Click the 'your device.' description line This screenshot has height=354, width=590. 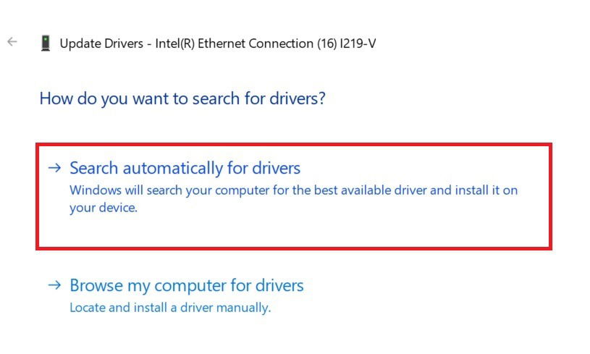coord(104,208)
